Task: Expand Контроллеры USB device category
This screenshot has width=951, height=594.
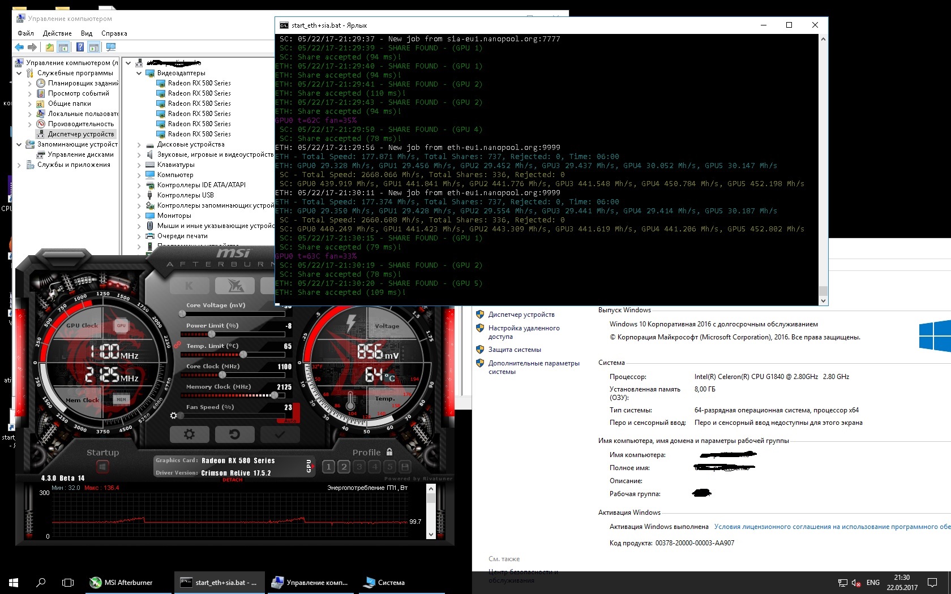Action: tap(139, 195)
